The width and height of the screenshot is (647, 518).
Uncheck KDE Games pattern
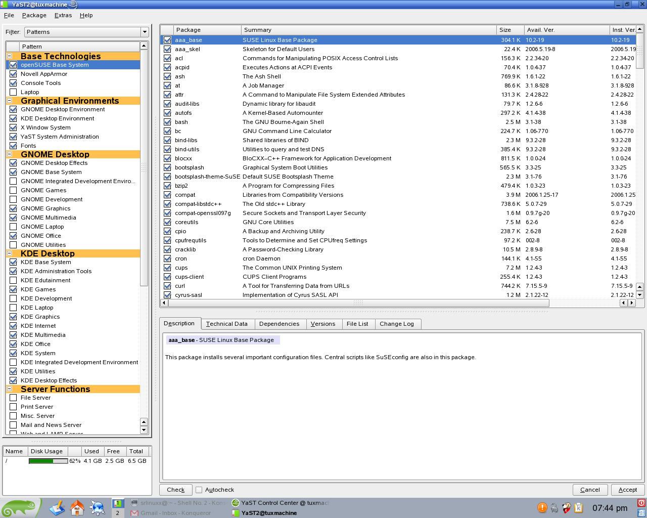point(13,289)
